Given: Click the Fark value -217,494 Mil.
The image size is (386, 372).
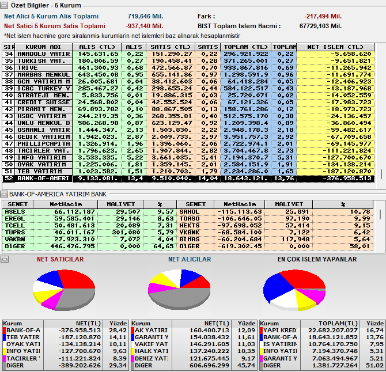Looking at the screenshot, I should tap(323, 17).
